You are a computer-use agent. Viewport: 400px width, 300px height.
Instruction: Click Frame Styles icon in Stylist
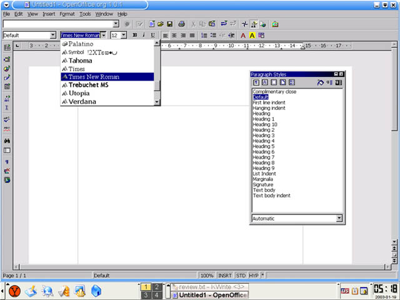(x=274, y=82)
